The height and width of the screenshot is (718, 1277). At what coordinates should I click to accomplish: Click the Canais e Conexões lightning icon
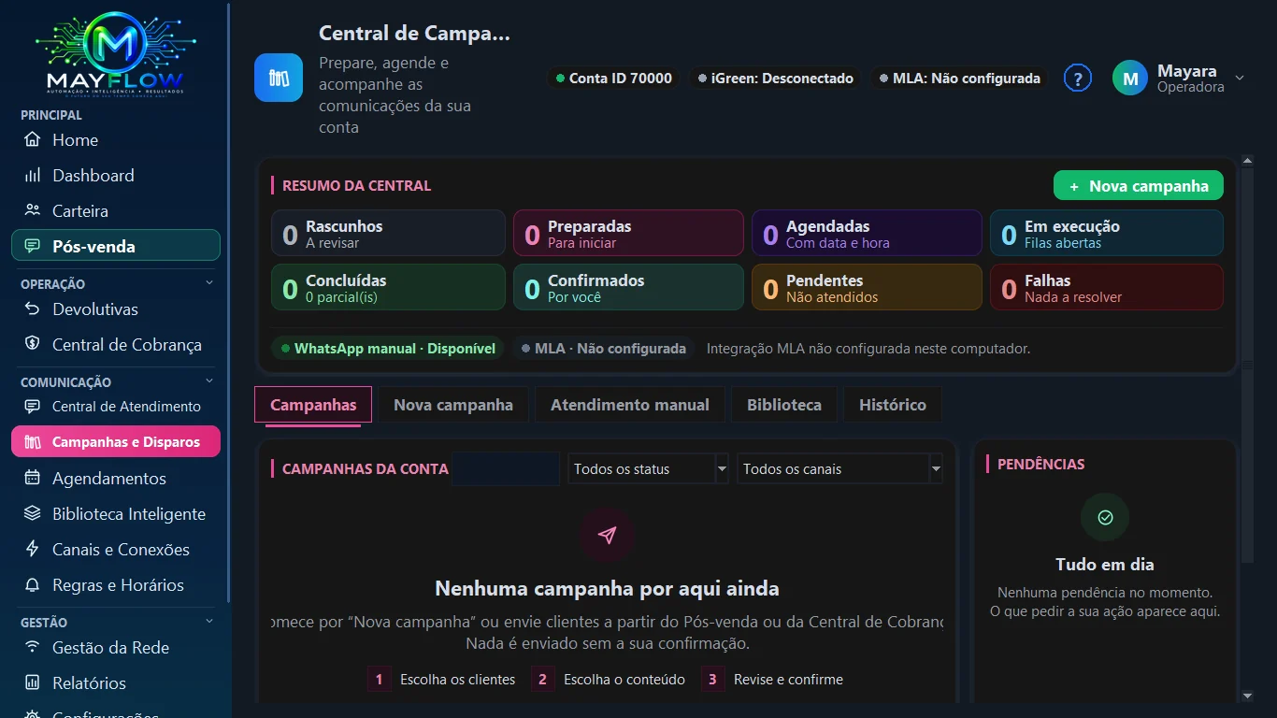click(33, 550)
